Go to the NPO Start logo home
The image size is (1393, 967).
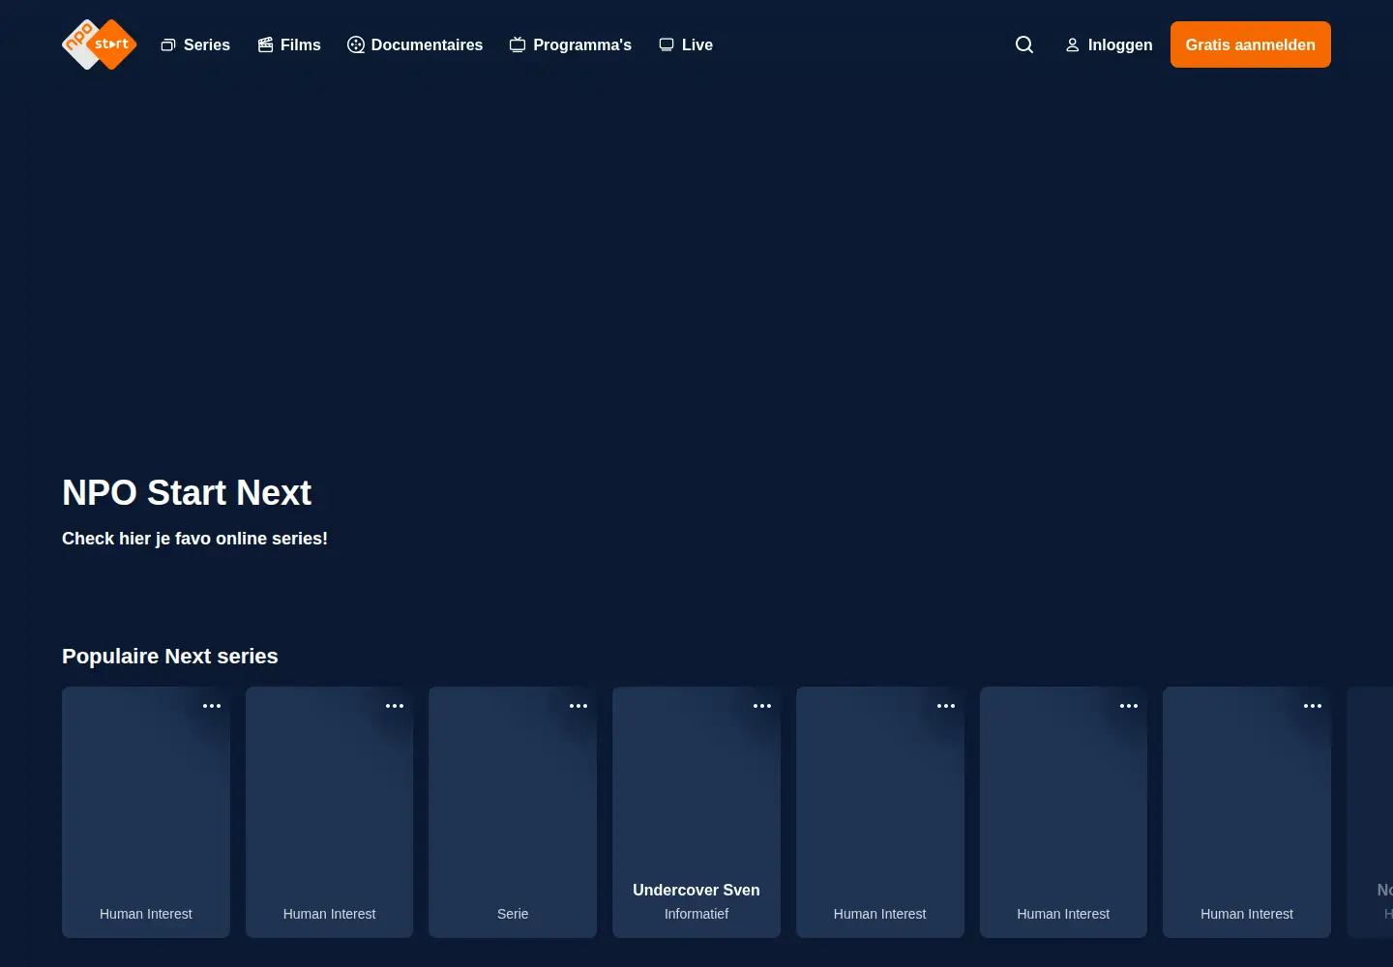99,44
